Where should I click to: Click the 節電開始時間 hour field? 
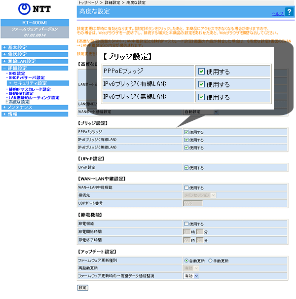pos(186,232)
